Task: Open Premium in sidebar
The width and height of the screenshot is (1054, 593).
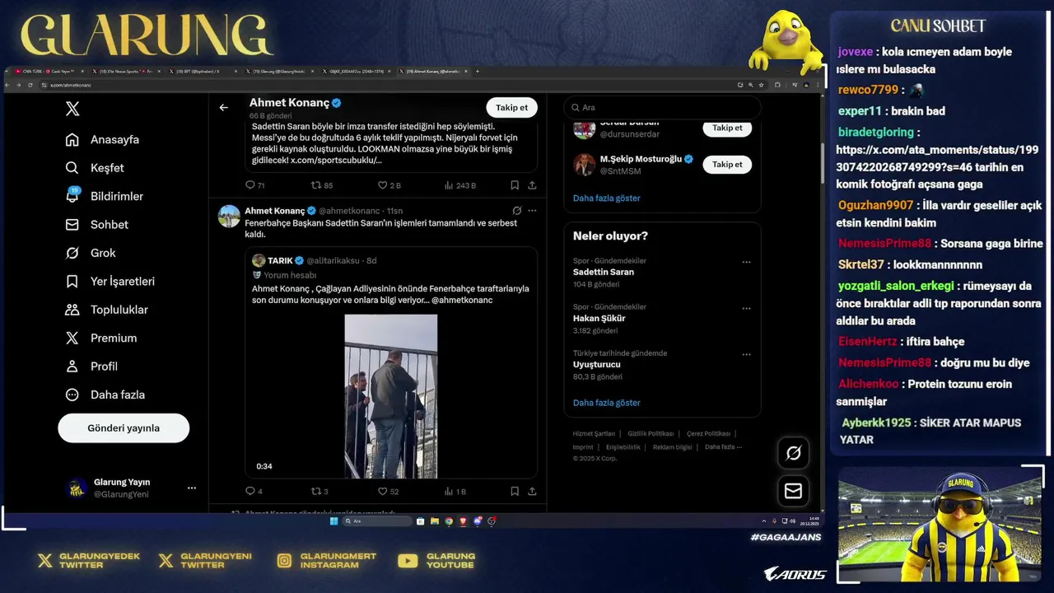Action: [x=100, y=338]
